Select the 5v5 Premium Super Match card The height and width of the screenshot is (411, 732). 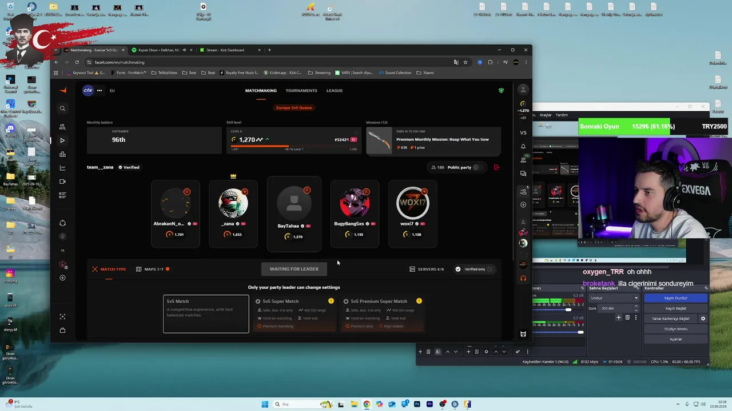pos(382,313)
